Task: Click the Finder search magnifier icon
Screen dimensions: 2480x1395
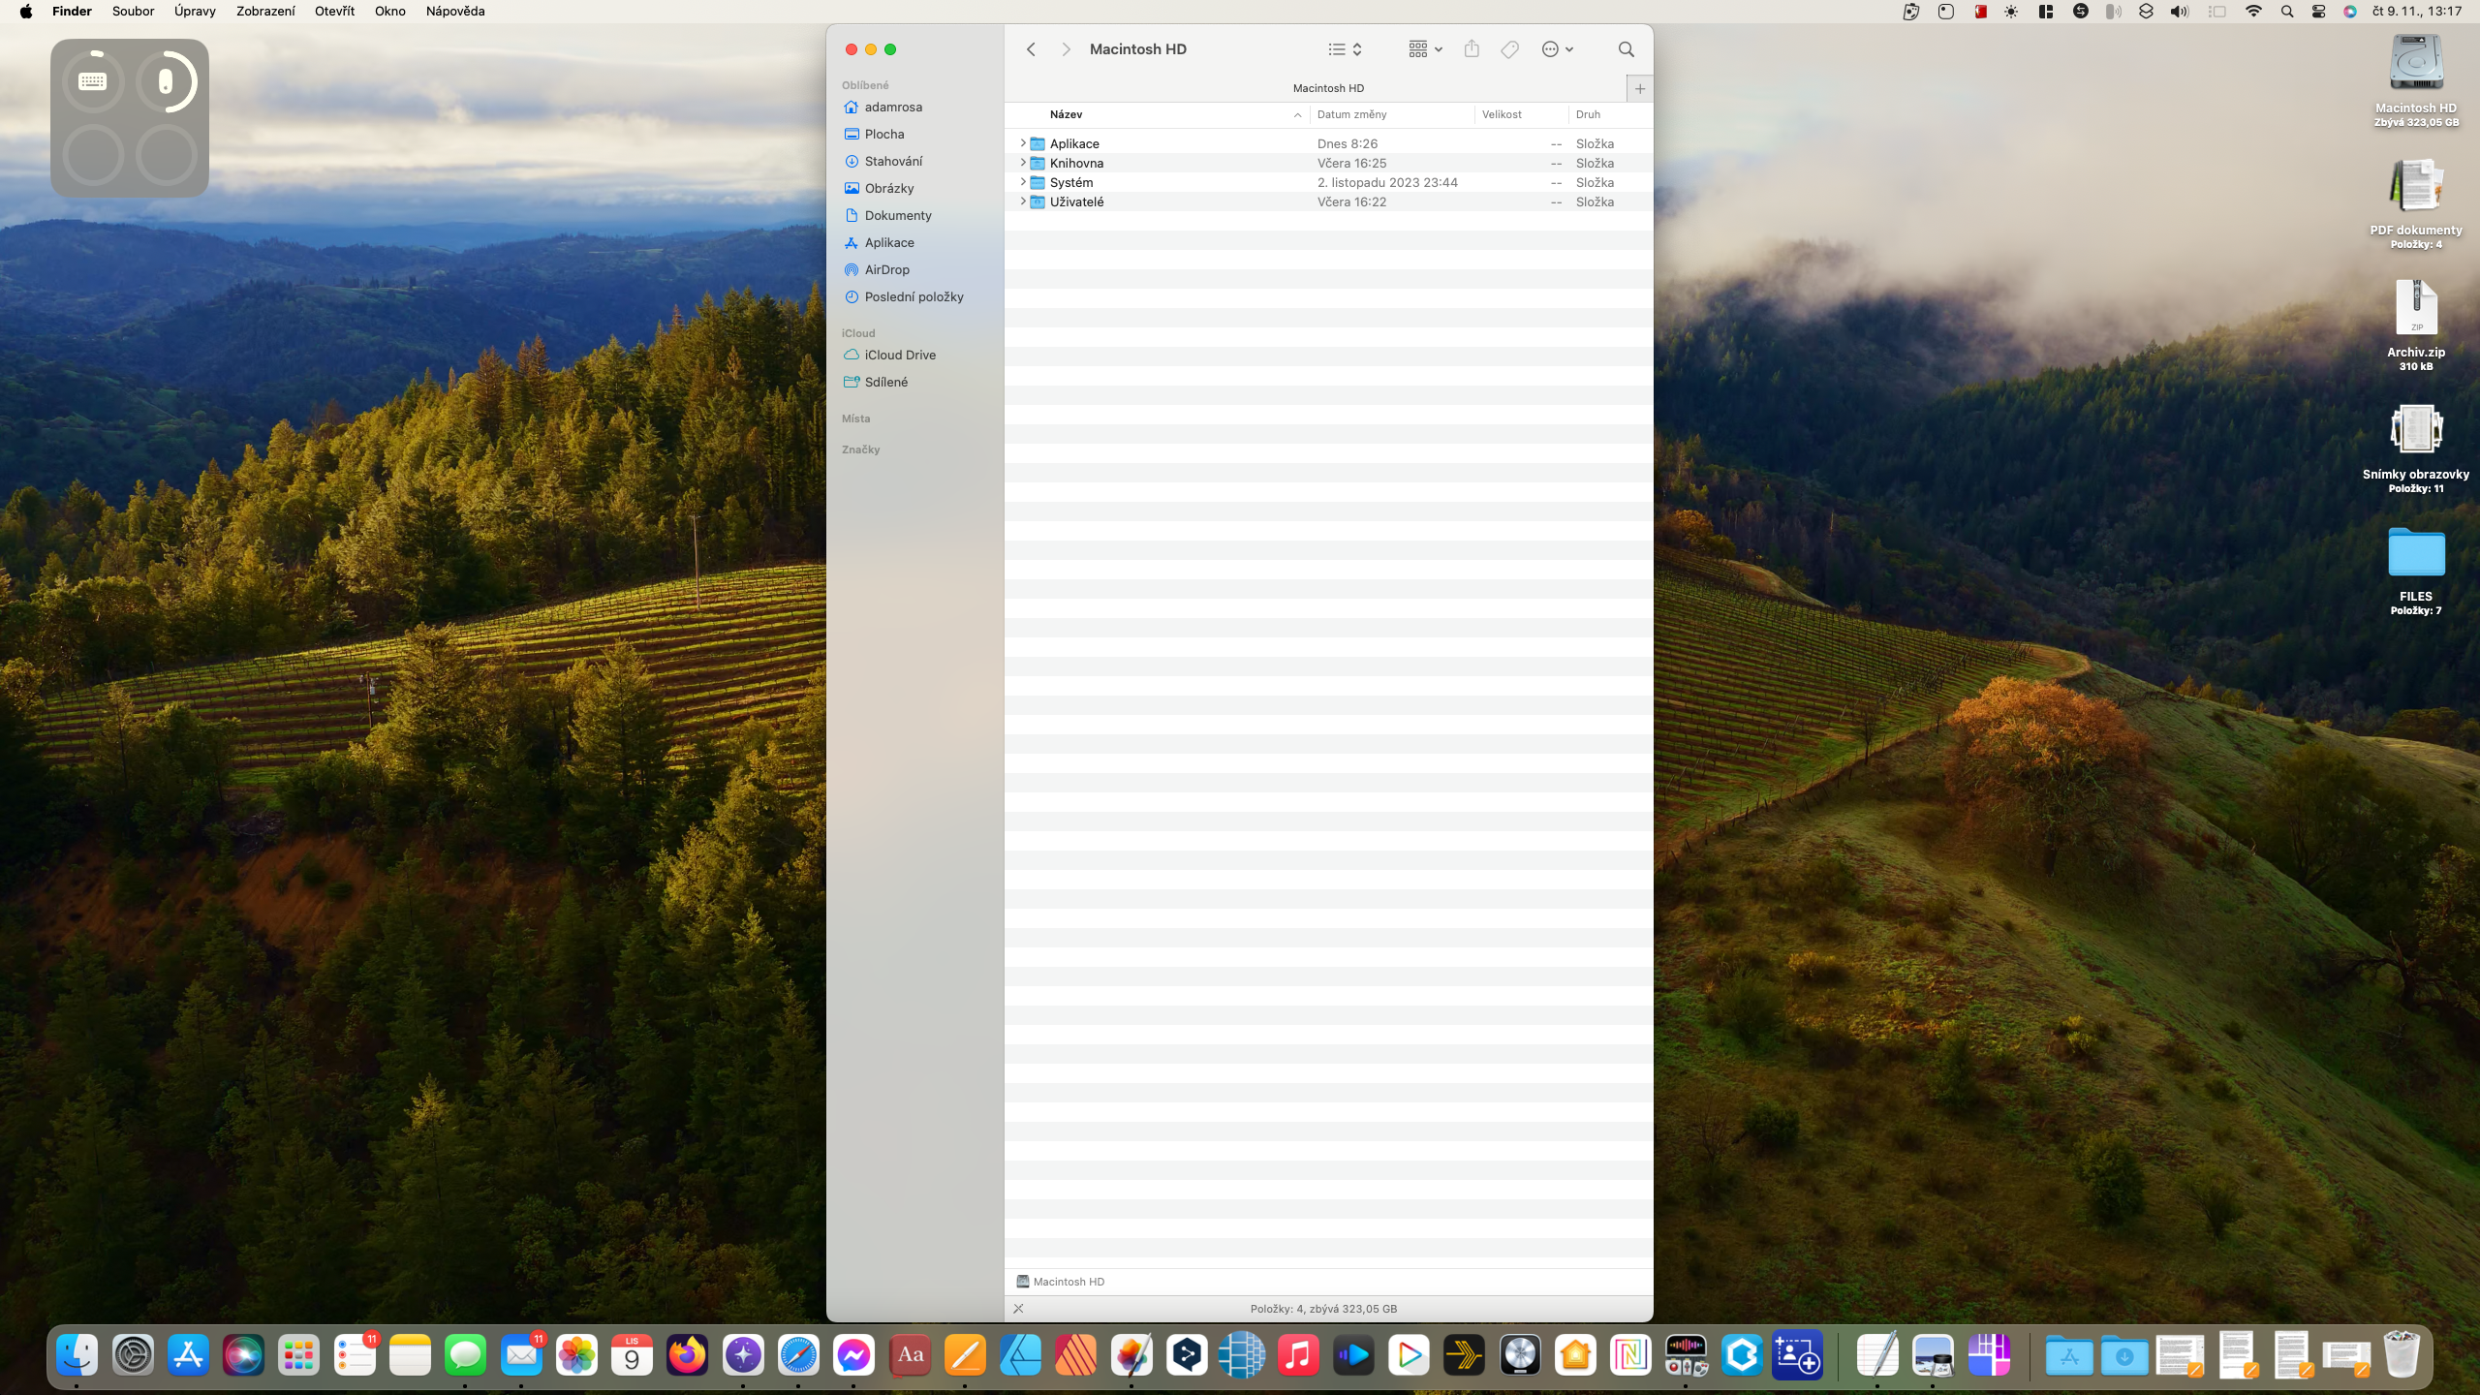Action: point(1626,49)
